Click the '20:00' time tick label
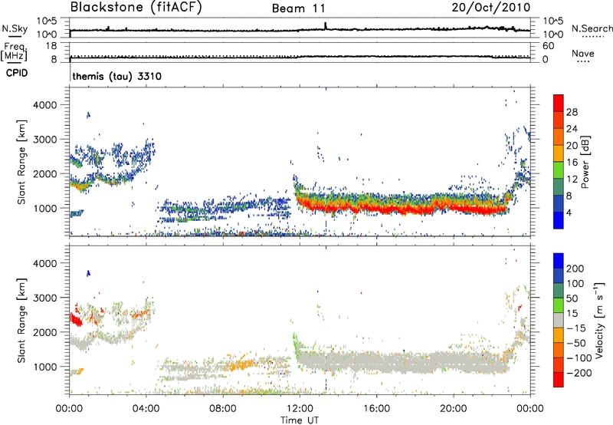The image size is (613, 425). [454, 409]
